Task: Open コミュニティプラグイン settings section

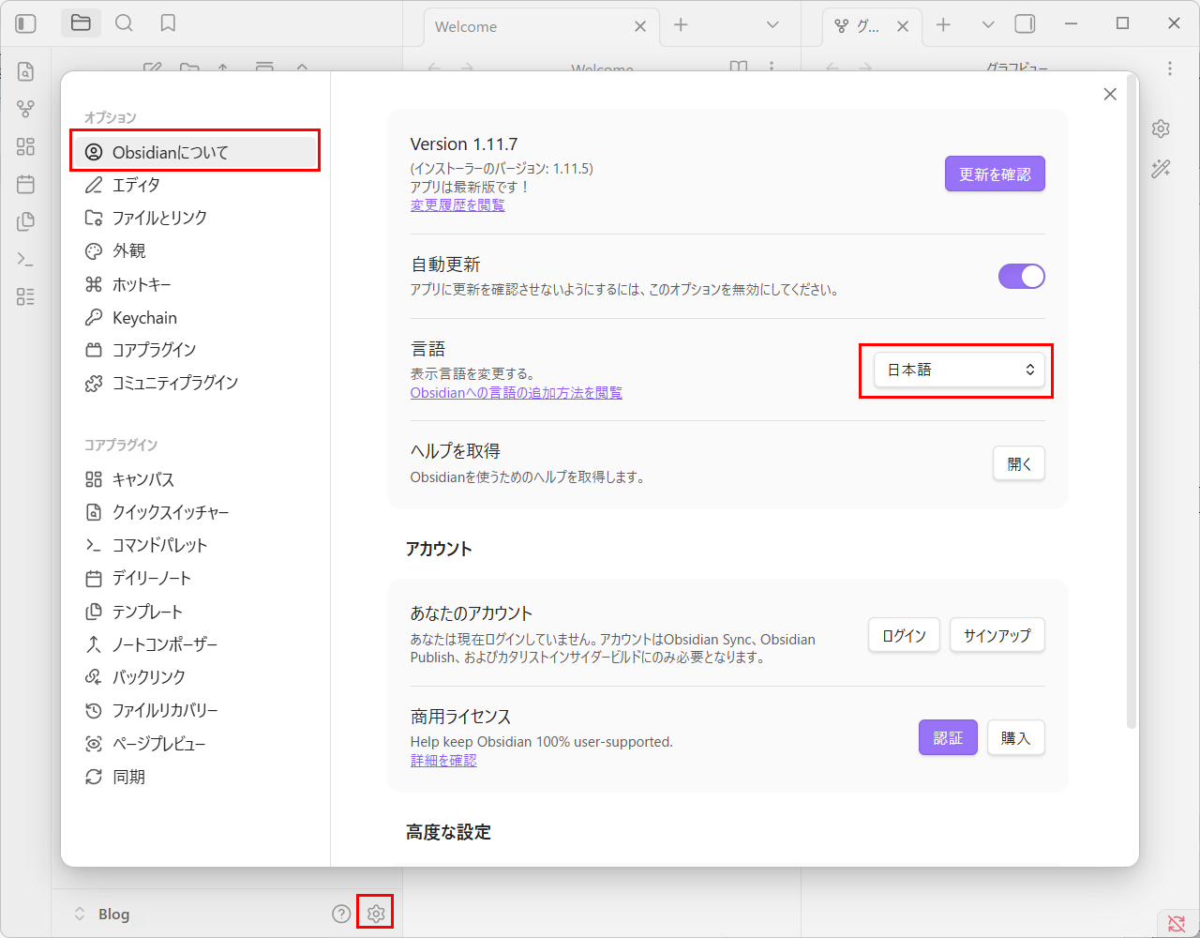Action: [x=174, y=383]
